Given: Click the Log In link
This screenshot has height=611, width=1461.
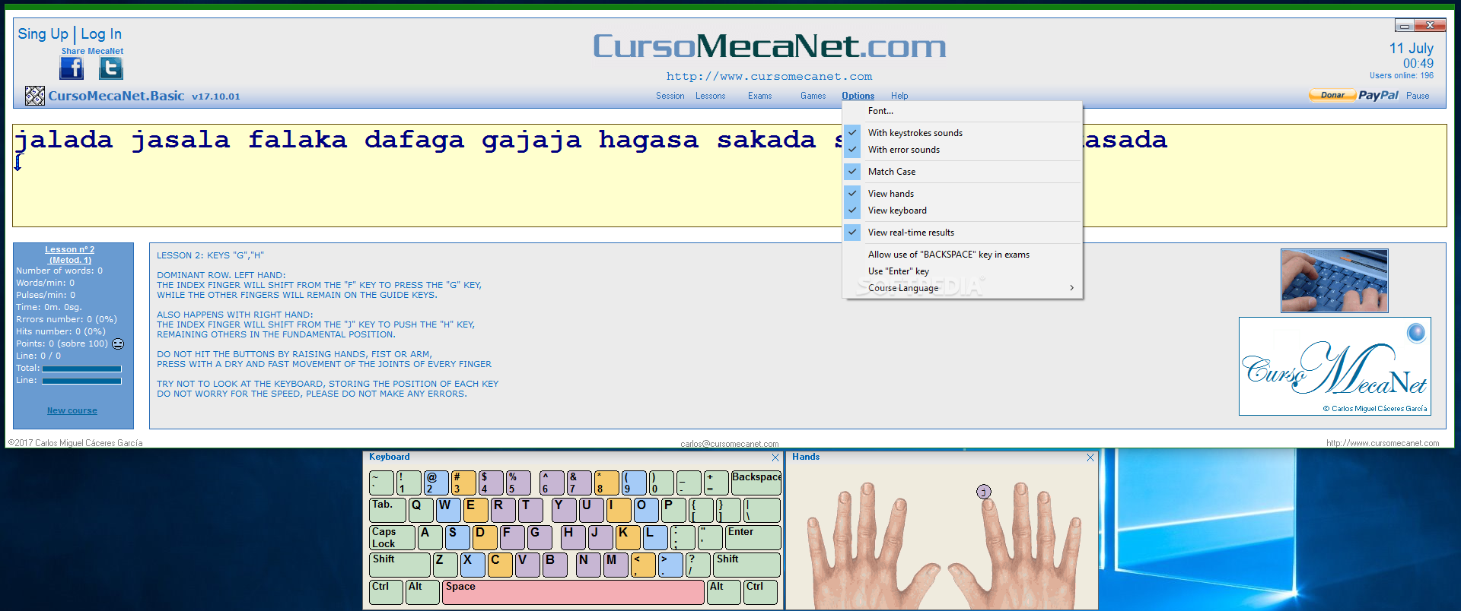Looking at the screenshot, I should pyautogui.click(x=101, y=34).
